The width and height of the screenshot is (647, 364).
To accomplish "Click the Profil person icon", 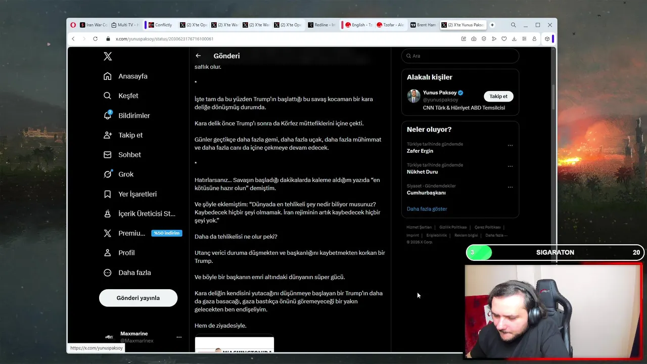I will (x=107, y=253).
